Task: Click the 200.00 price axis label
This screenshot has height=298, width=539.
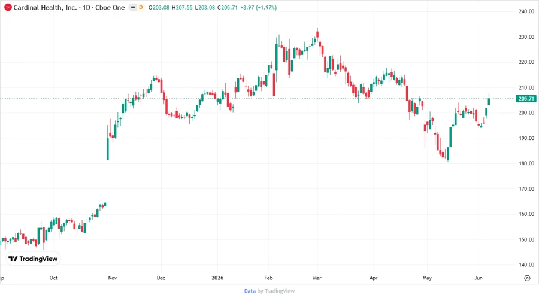Action: 526,112
